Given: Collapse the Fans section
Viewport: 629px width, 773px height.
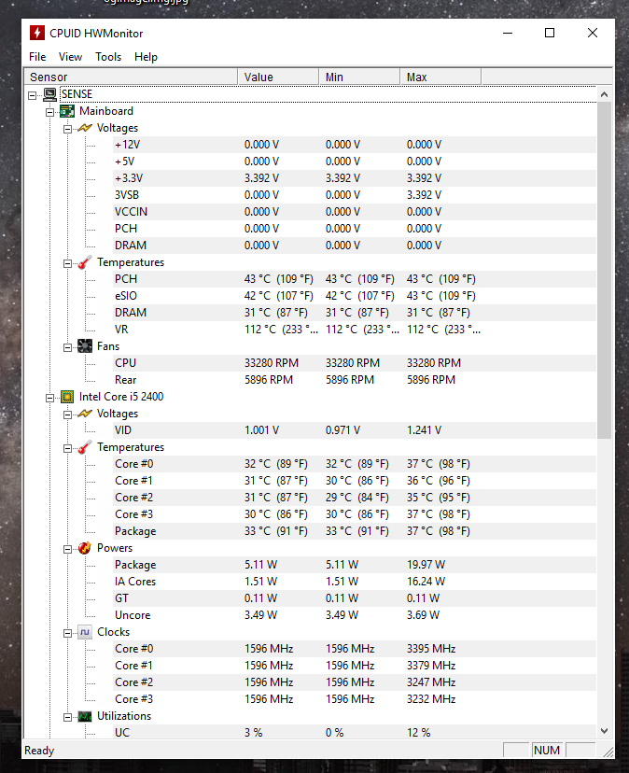Looking at the screenshot, I should point(67,347).
